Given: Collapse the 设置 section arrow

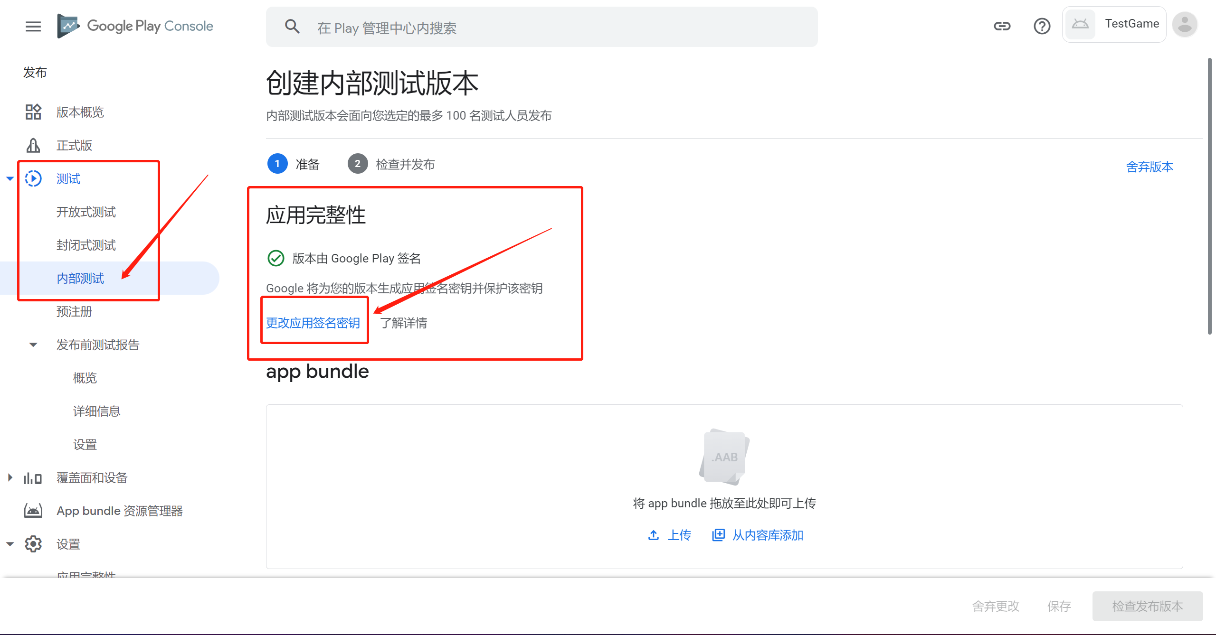Looking at the screenshot, I should click(x=10, y=544).
